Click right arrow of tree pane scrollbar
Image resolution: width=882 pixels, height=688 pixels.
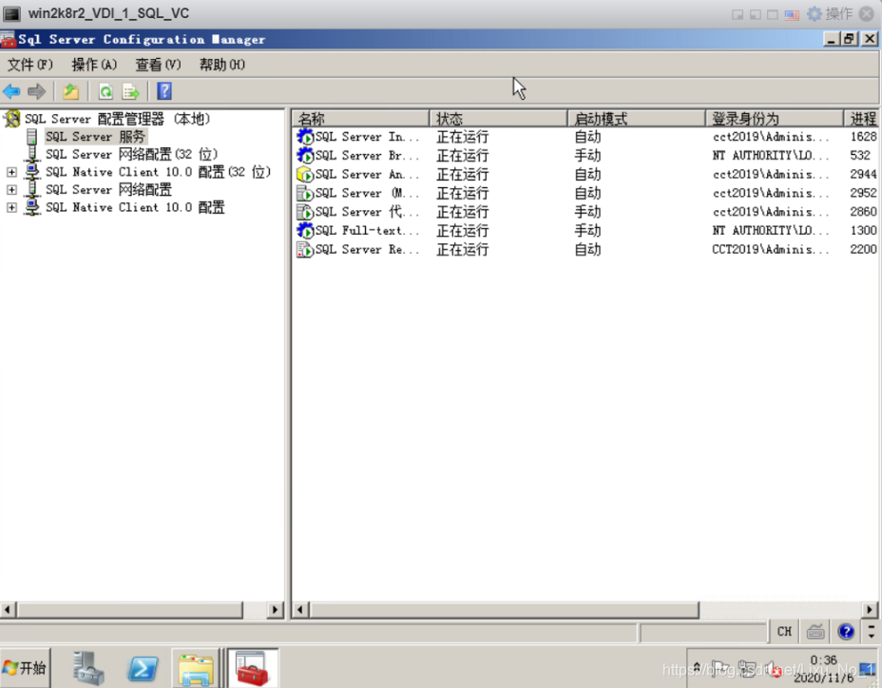tap(275, 610)
